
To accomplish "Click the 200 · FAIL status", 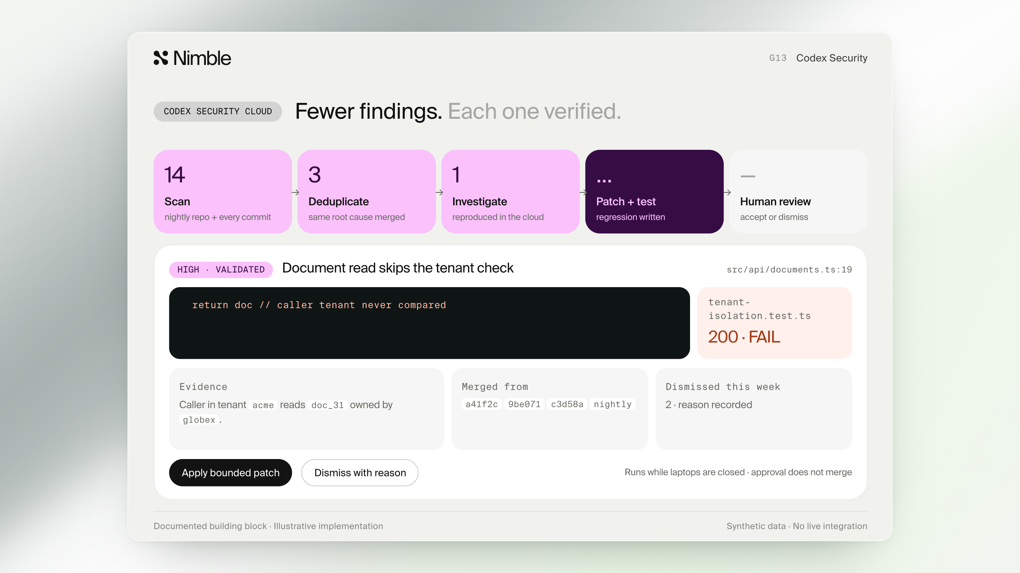I will [744, 337].
